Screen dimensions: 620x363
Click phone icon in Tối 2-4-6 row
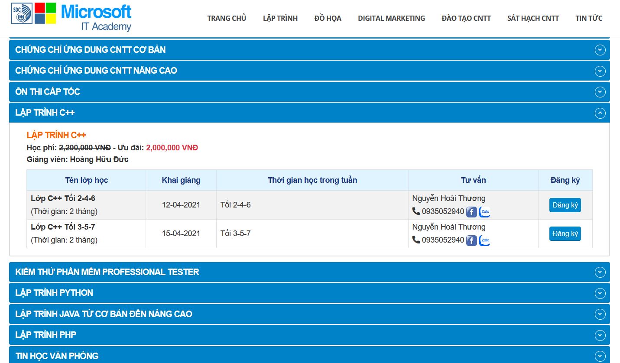(x=416, y=211)
